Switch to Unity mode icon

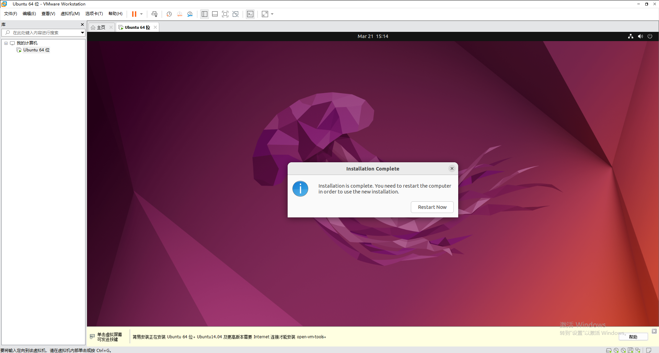tap(235, 14)
